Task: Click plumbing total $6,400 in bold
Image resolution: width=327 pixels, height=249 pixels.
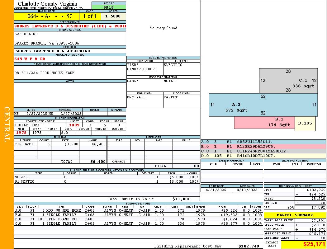Action: click(98, 162)
